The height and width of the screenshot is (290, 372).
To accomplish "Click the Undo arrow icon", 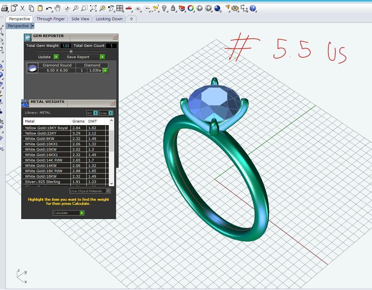I will pos(49,9).
